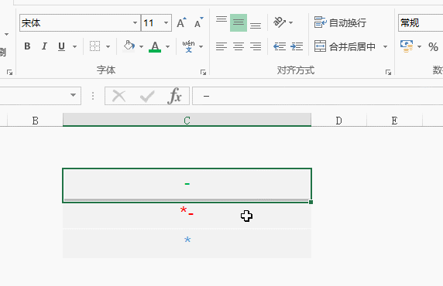Open phonetic guide (wén) tool
The height and width of the screenshot is (286, 443).
[x=188, y=46]
